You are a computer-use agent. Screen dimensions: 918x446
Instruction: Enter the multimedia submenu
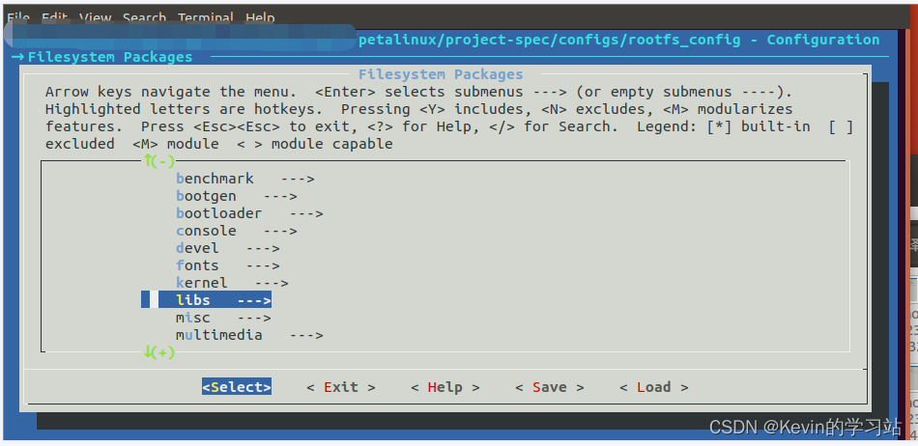pyautogui.click(x=249, y=336)
